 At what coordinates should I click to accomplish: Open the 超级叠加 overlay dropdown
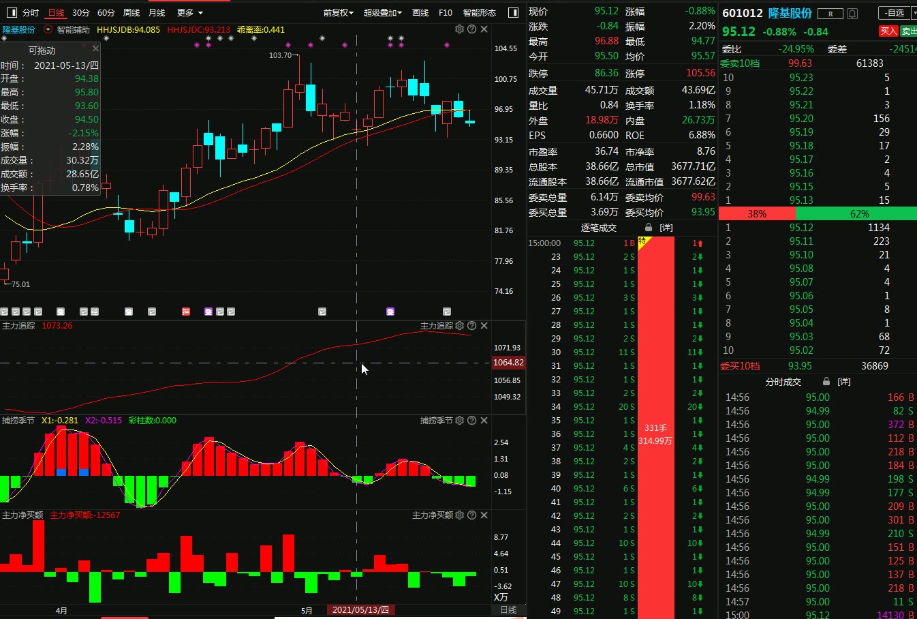383,12
